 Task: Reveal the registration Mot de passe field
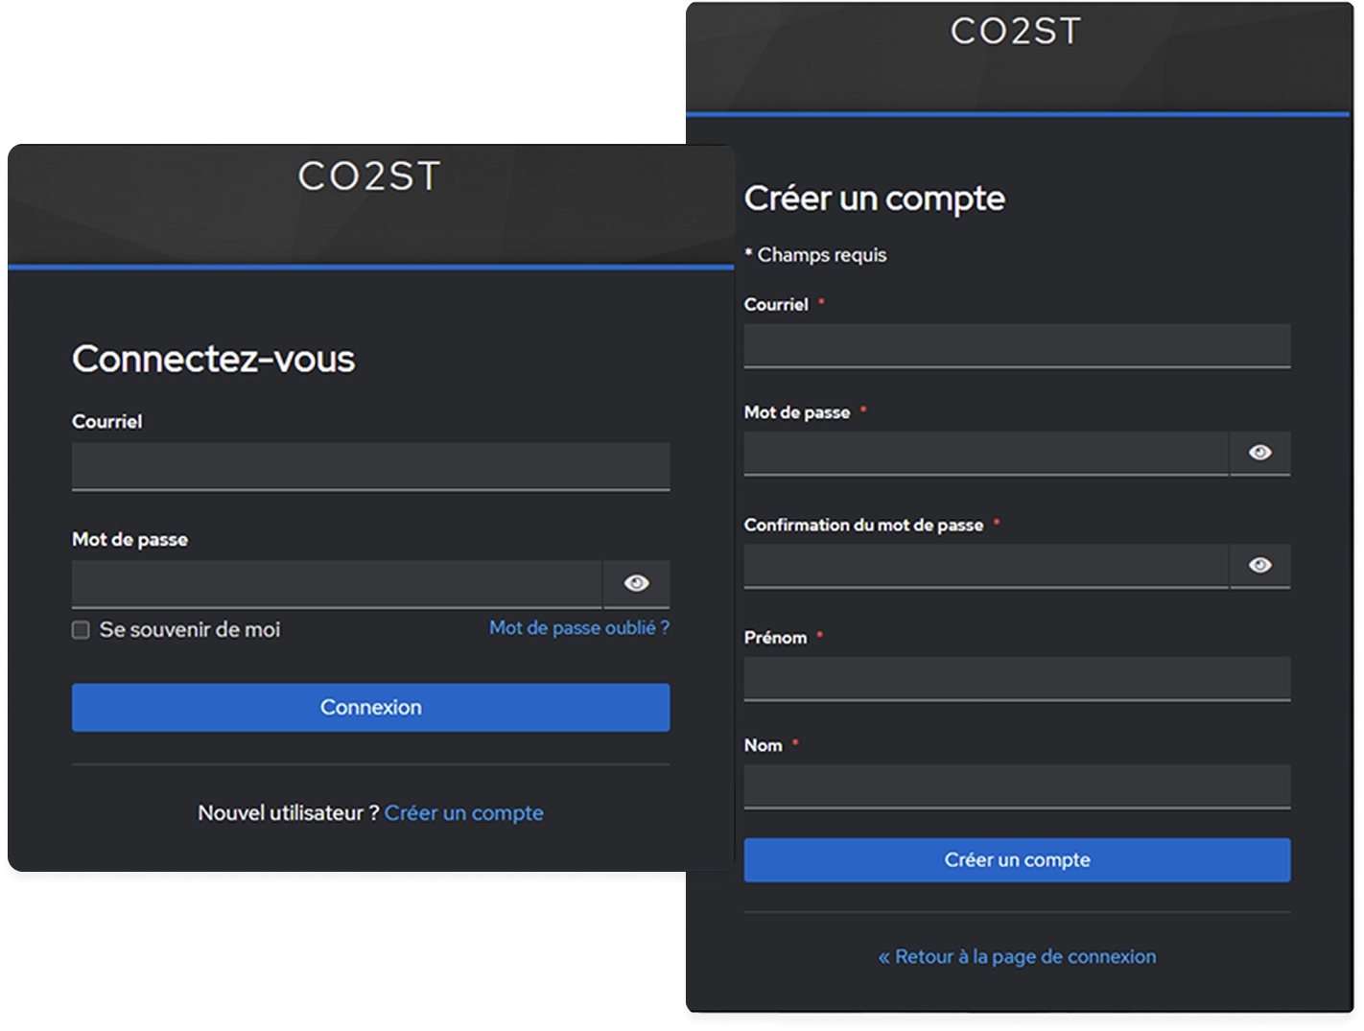click(x=1259, y=453)
